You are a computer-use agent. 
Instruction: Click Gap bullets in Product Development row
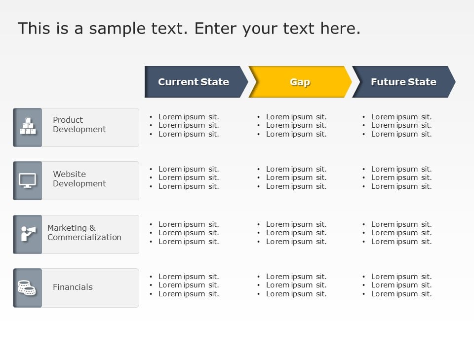coord(296,125)
